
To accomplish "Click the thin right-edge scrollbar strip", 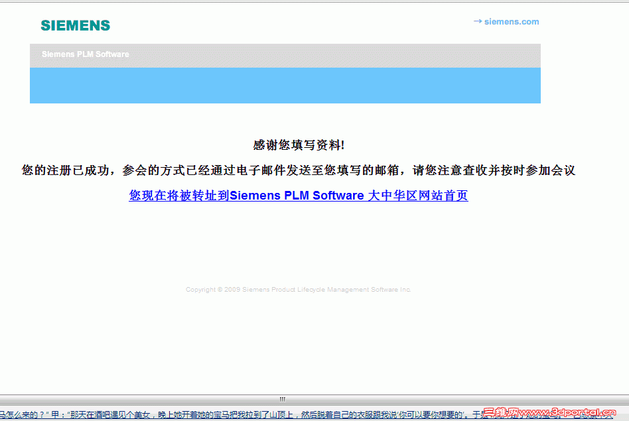I will (x=626, y=199).
